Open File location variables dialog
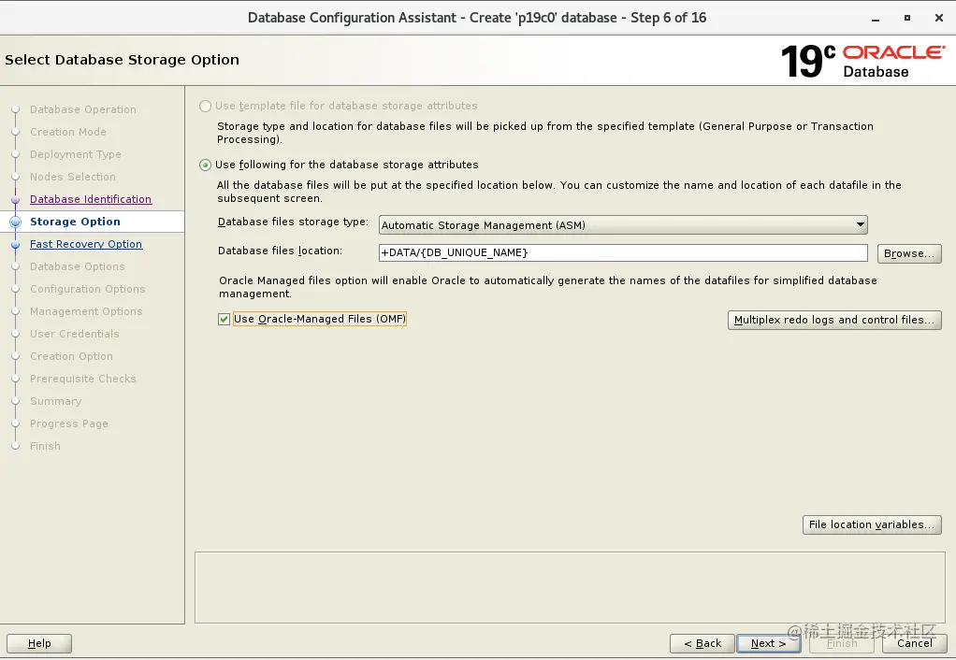The height and width of the screenshot is (660, 956). (x=872, y=524)
